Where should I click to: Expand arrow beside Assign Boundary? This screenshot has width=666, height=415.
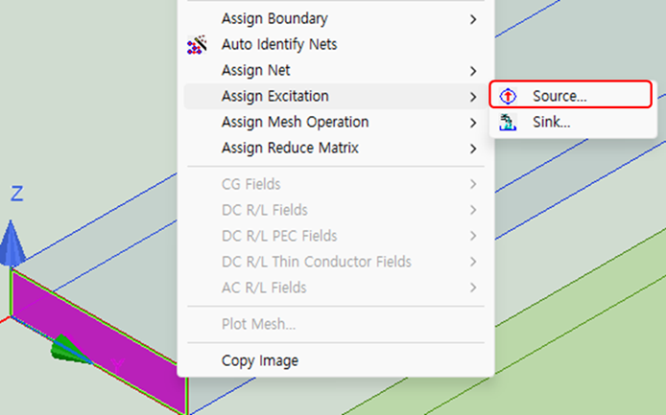click(473, 18)
